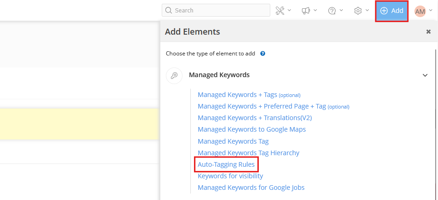438x200 pixels.
Task: Click the Managed Keywords key icon
Action: pyautogui.click(x=174, y=75)
